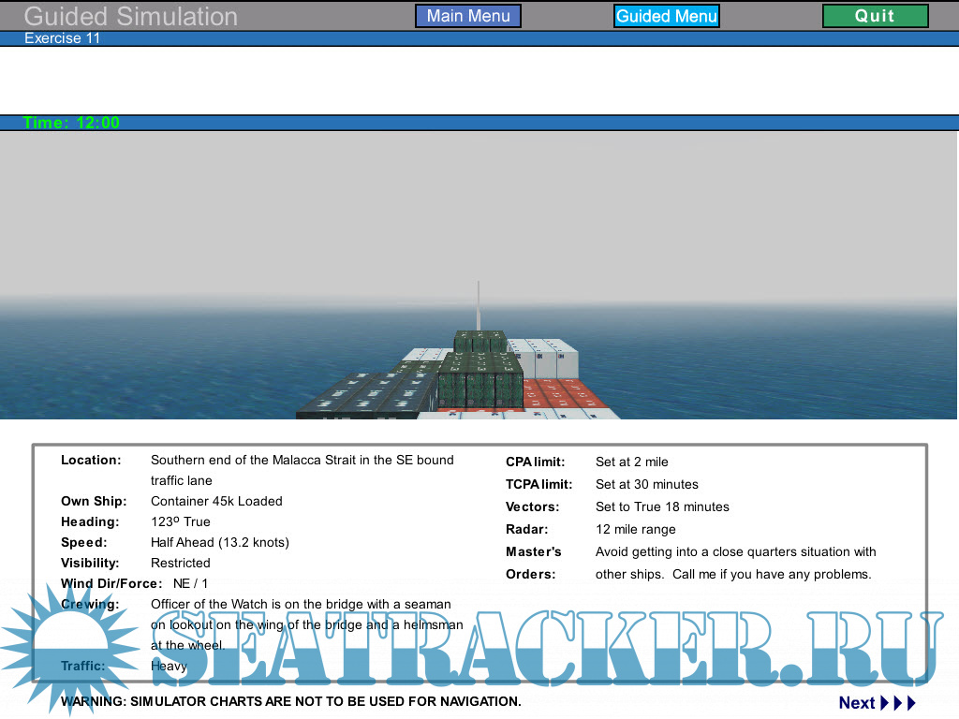Click the Main Menu button
This screenshot has width=959, height=719.
click(x=468, y=16)
